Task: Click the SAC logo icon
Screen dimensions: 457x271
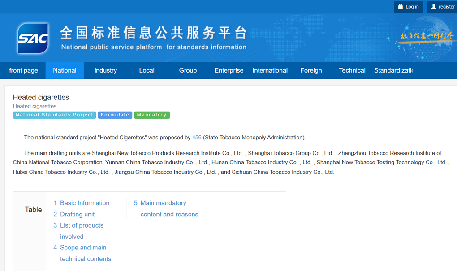Action: coord(33,38)
